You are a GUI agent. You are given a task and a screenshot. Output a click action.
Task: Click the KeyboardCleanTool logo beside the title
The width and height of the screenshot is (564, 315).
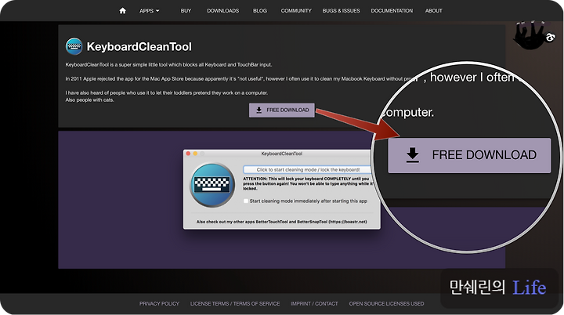(x=74, y=46)
